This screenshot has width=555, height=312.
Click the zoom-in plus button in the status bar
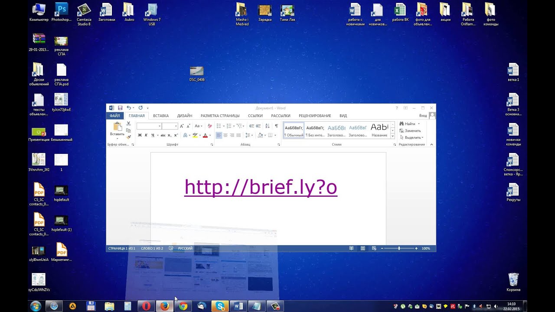pos(416,248)
